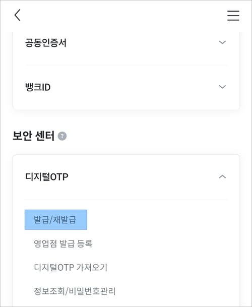Open the highlighted 발급/재발급 item
Image resolution: width=252 pixels, height=307 pixels.
pos(55,220)
